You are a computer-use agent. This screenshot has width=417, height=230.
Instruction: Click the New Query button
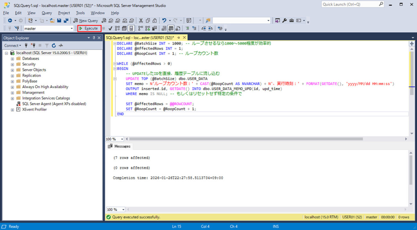[x=86, y=21]
